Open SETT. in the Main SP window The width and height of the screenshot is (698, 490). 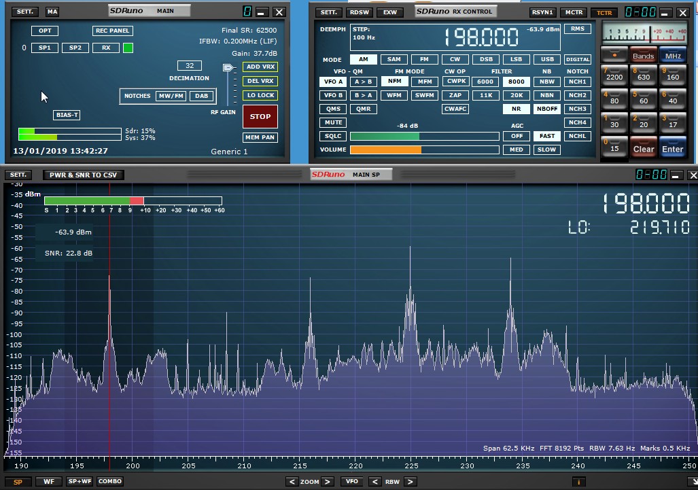coord(18,175)
